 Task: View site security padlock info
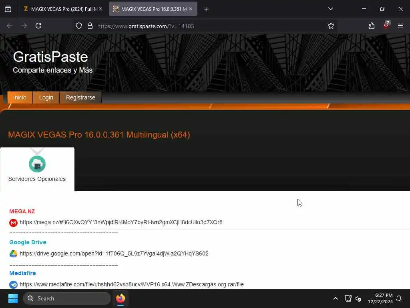point(90,26)
